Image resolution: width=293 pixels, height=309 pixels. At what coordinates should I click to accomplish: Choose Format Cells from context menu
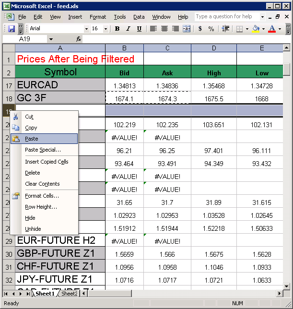pyautogui.click(x=44, y=196)
